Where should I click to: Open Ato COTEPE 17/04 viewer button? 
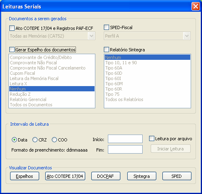pos(65,176)
